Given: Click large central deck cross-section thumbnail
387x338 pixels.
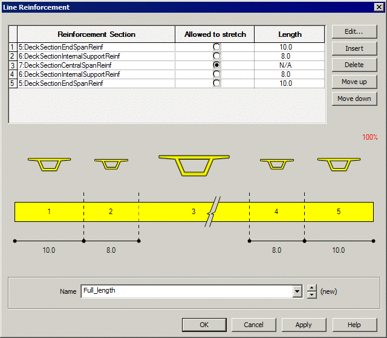Looking at the screenshot, I should (x=194, y=166).
